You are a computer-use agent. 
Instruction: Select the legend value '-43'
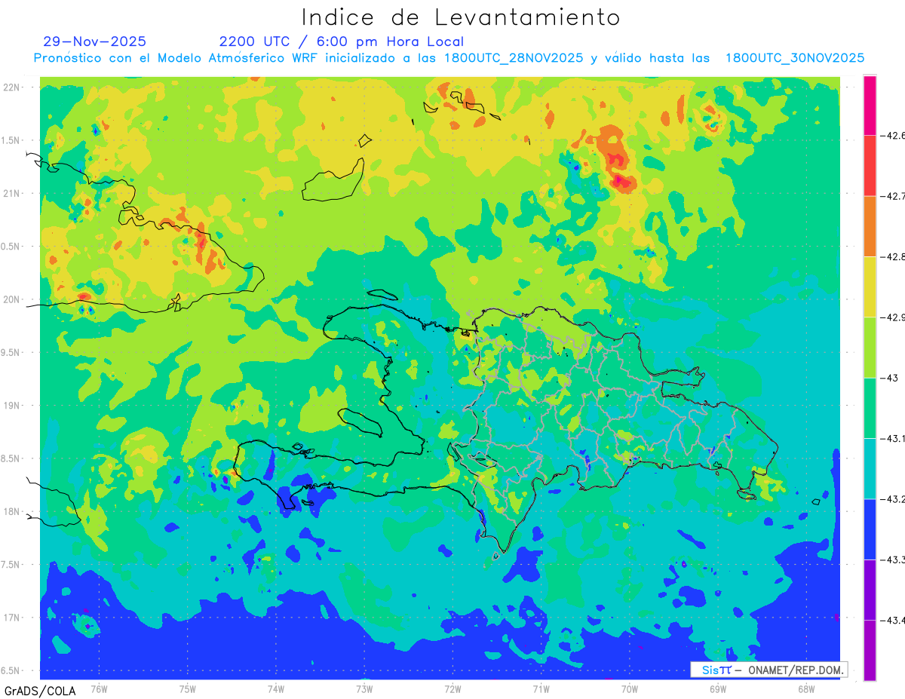(888, 378)
